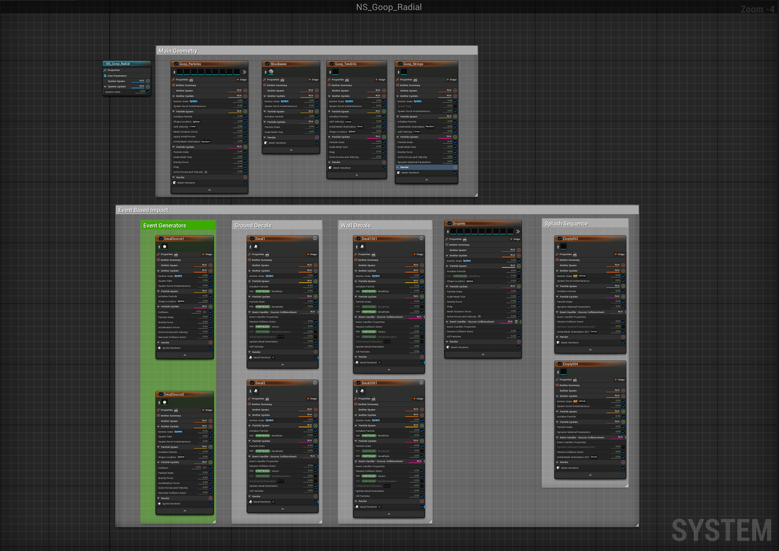Click the Emitter Summary list icon in Shockwave
Viewport: 779px width, 551px height.
pos(265,85)
